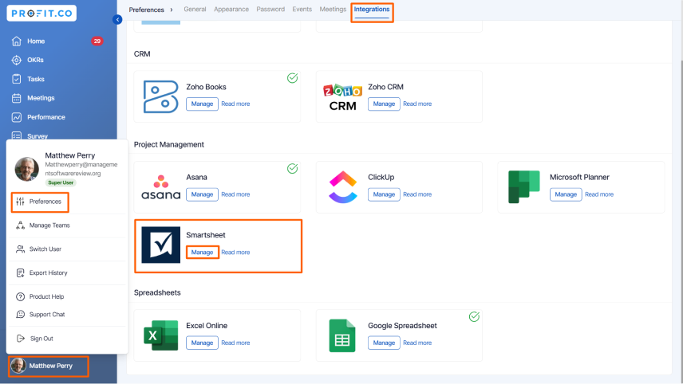Viewport: 683px width, 384px height.
Task: Click the Preferences breadcrumb
Action: (146, 10)
